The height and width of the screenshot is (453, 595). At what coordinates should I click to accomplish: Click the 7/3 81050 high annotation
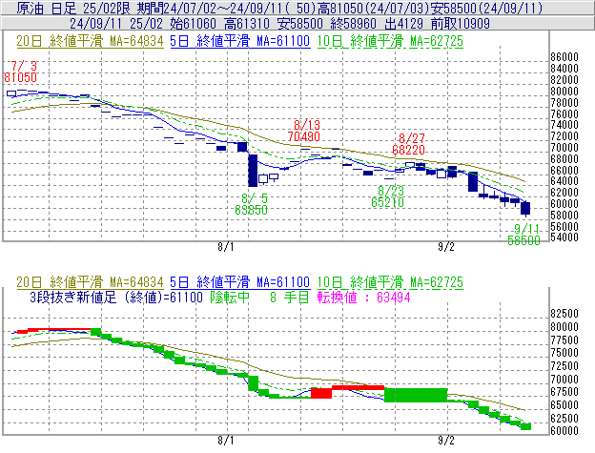(x=20, y=72)
